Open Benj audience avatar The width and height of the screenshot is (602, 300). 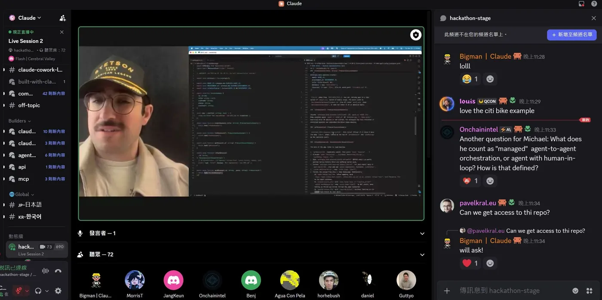click(x=251, y=280)
